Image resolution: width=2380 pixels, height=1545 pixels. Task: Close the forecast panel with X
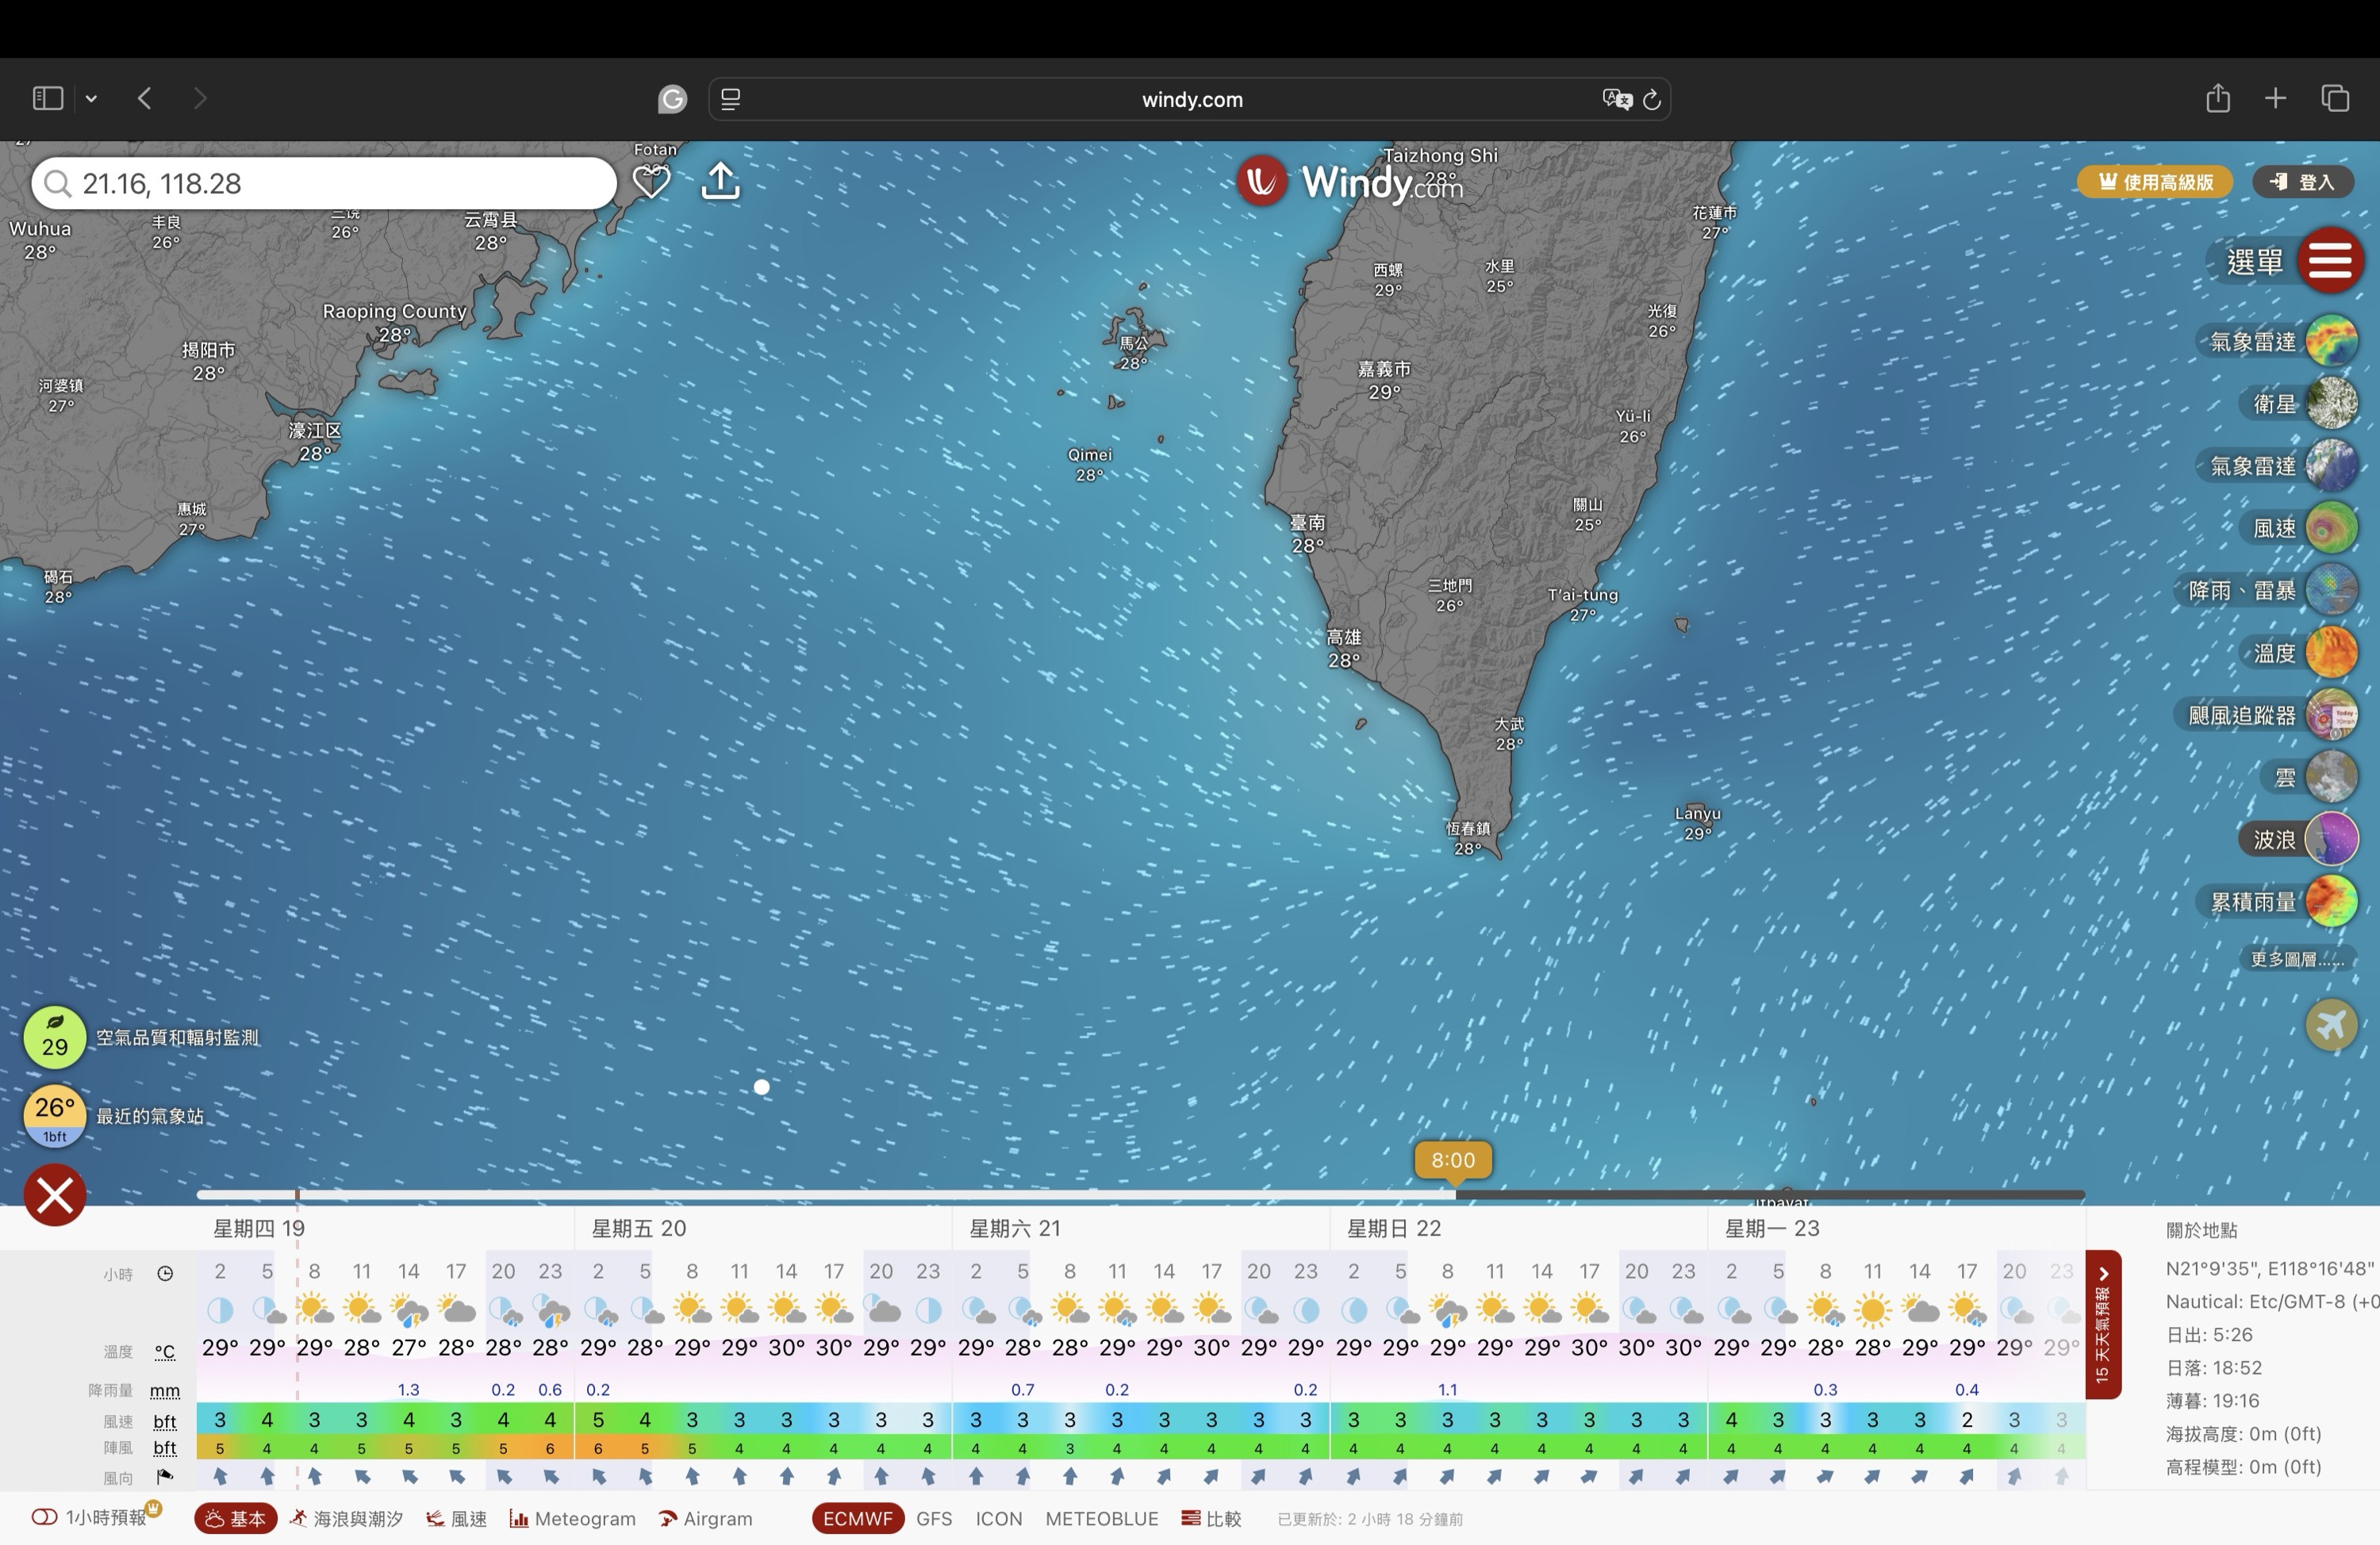55,1194
